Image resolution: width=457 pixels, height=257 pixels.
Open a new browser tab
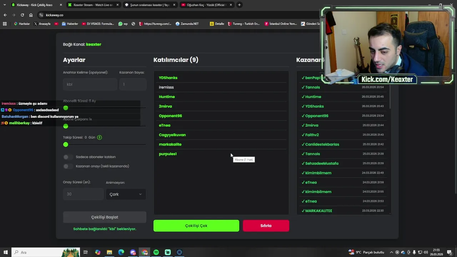pos(239,5)
